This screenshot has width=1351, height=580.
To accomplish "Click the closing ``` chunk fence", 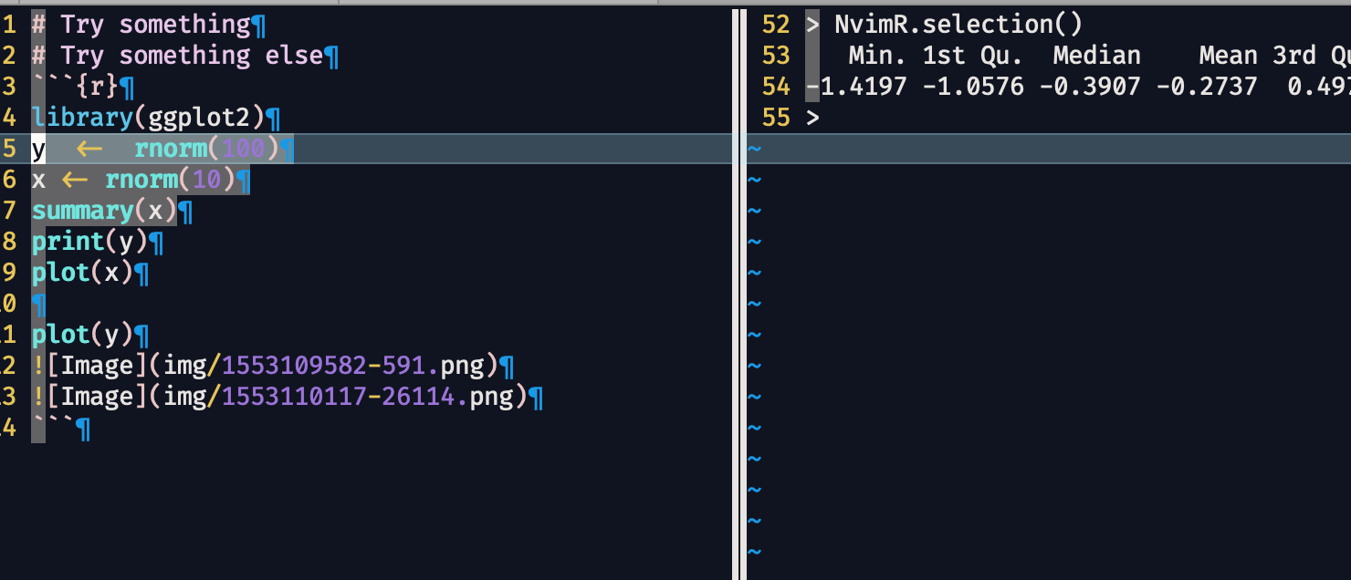I will click(53, 427).
